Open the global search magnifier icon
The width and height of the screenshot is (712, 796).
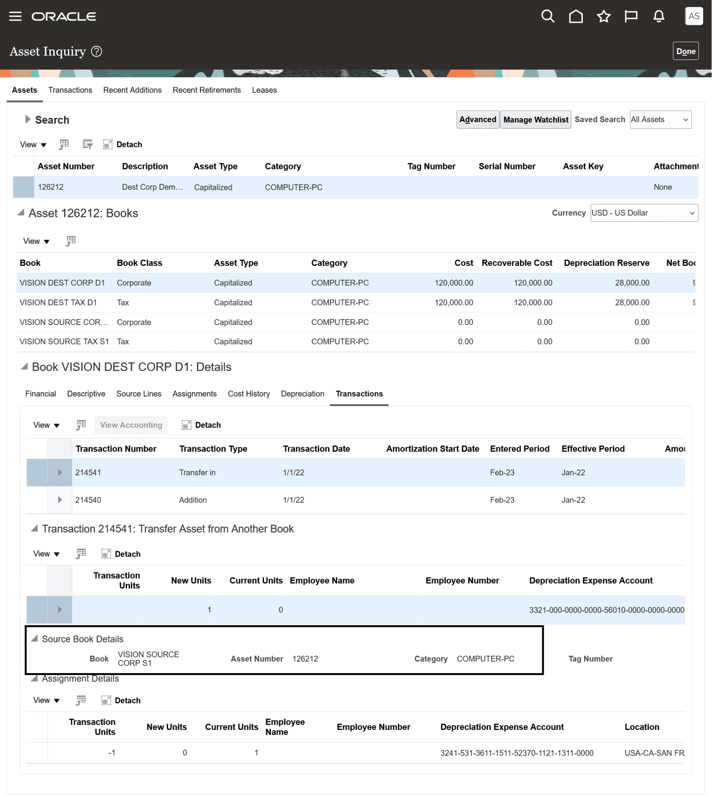click(548, 16)
